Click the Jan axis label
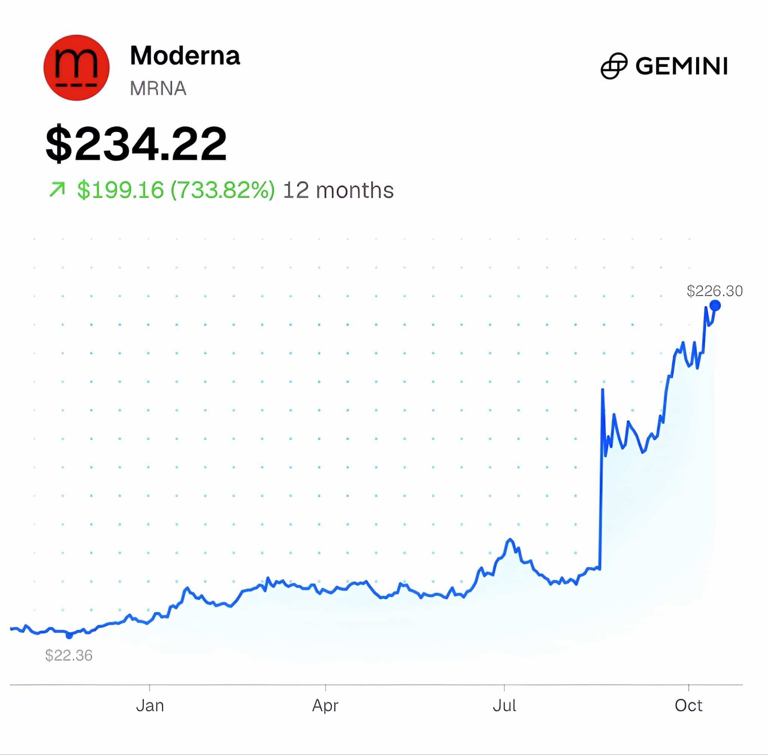 150,705
